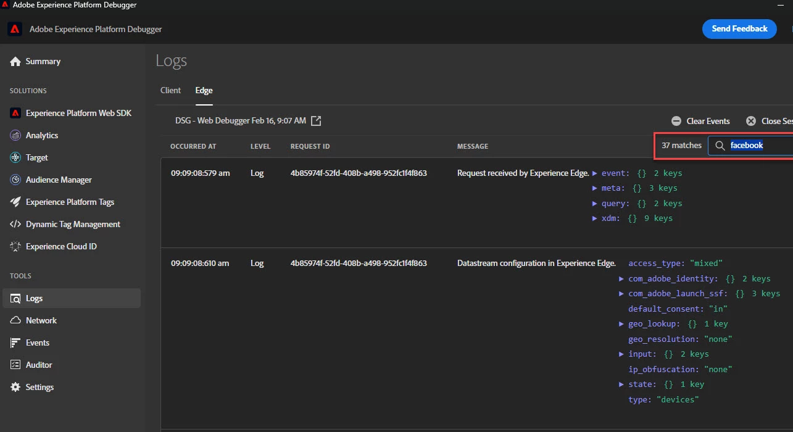Click the Clear Events minus icon
The width and height of the screenshot is (793, 432).
(676, 122)
